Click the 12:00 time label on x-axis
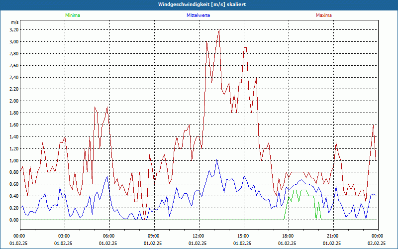 coord(197,236)
